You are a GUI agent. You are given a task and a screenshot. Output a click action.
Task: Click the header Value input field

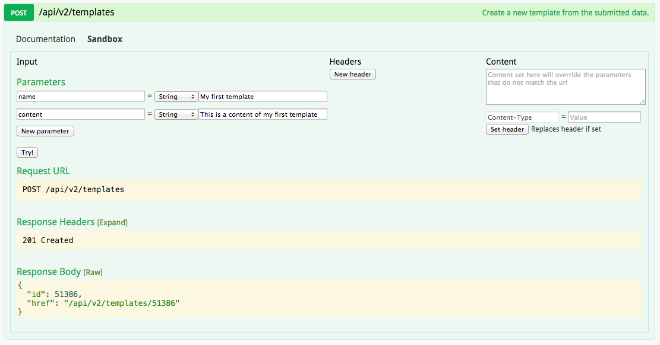point(604,117)
